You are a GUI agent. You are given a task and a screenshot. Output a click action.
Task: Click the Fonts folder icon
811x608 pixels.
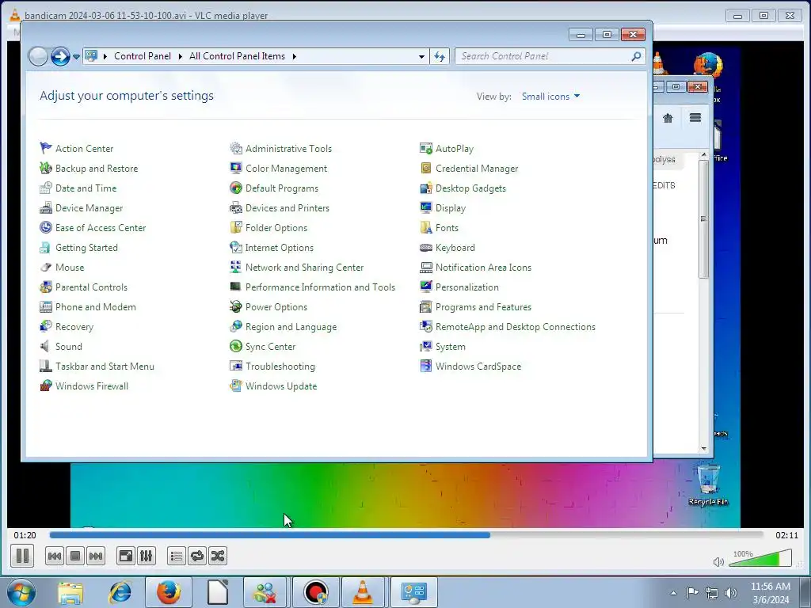point(425,227)
